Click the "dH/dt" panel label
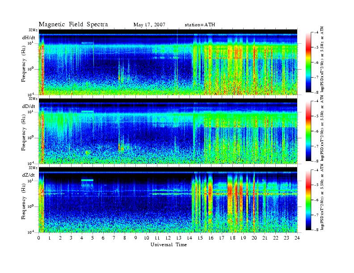The height and width of the screenshot is (273, 354). [x=29, y=37]
